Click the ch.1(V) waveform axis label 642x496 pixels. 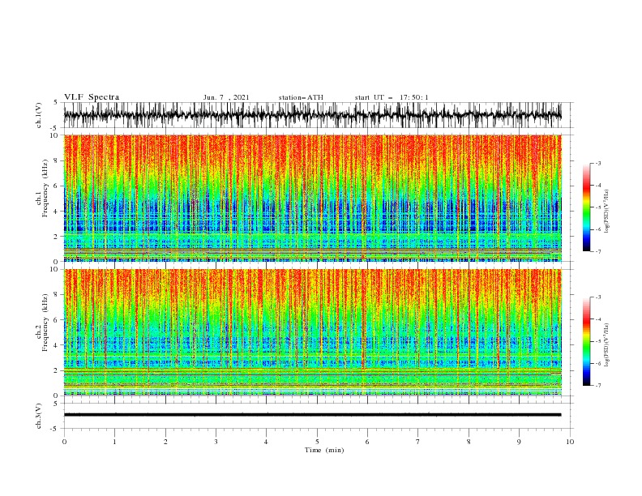tap(39, 115)
